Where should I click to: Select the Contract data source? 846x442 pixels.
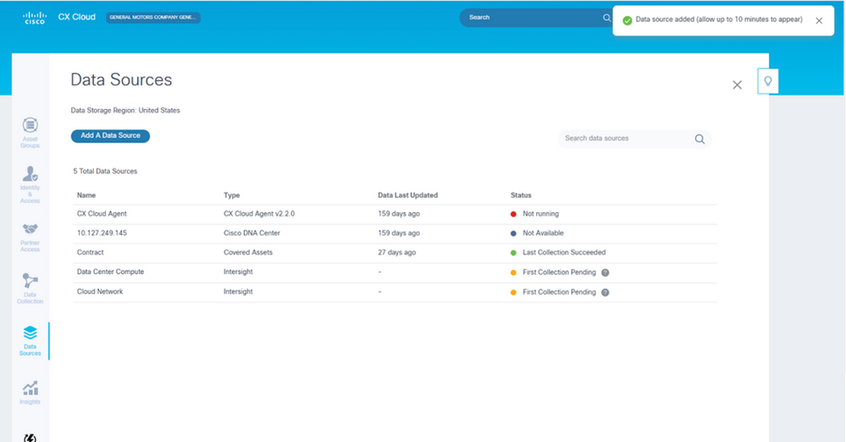click(90, 253)
